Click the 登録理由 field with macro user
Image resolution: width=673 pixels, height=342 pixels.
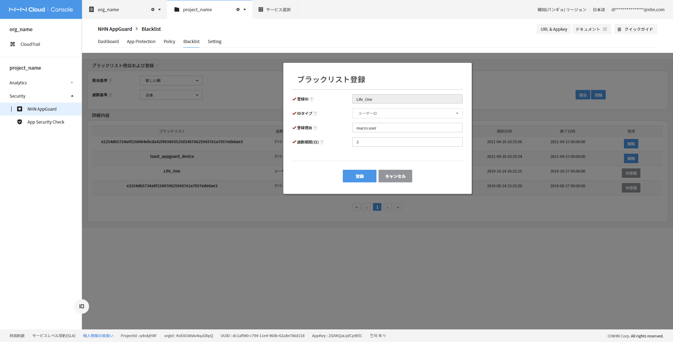tap(407, 128)
